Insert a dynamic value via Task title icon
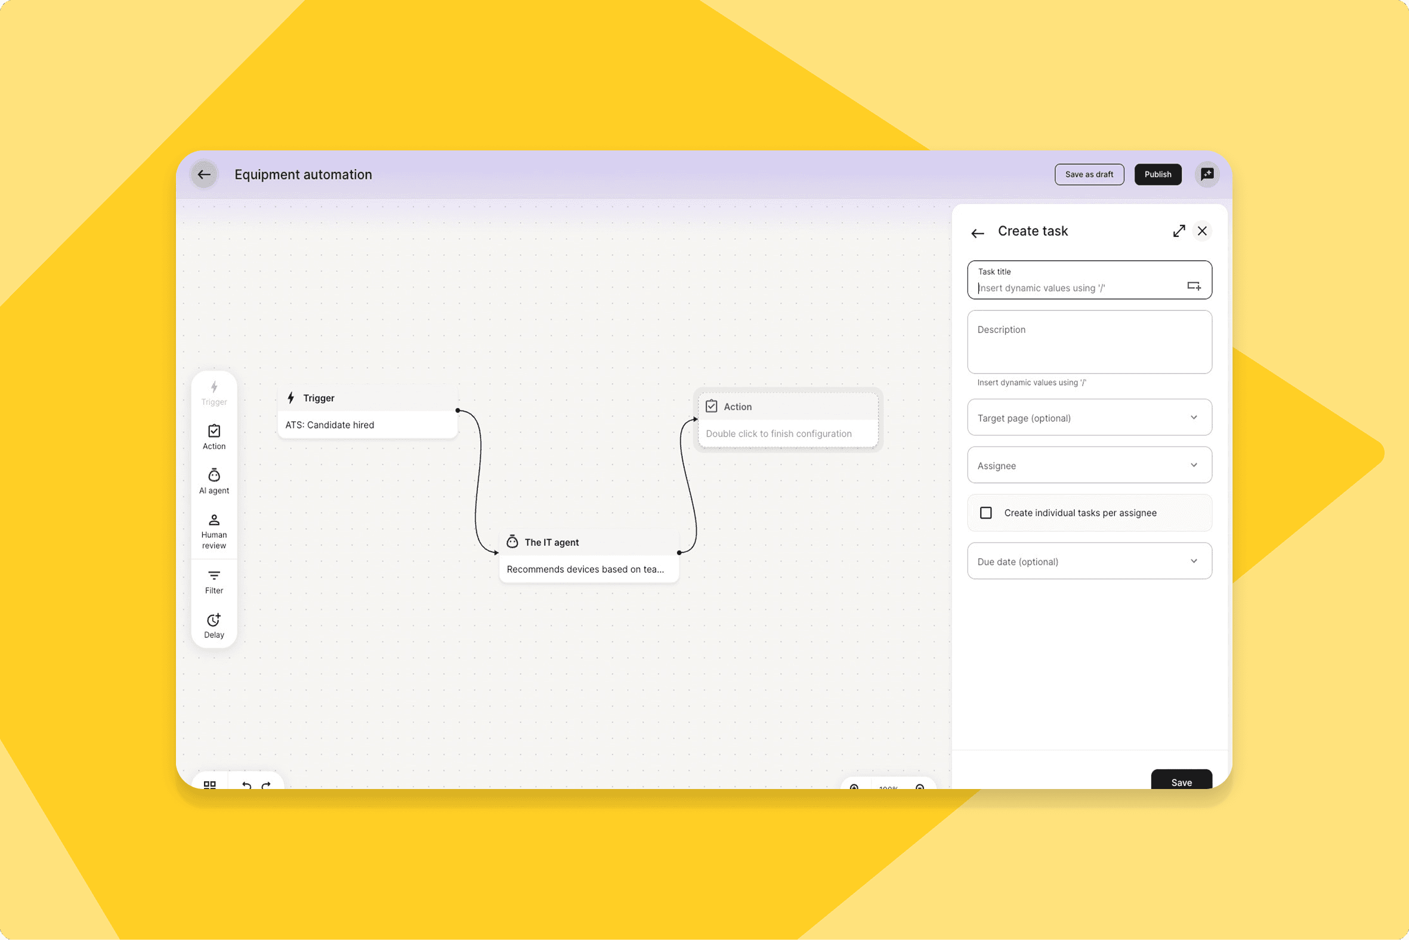This screenshot has width=1409, height=940. pyautogui.click(x=1194, y=286)
